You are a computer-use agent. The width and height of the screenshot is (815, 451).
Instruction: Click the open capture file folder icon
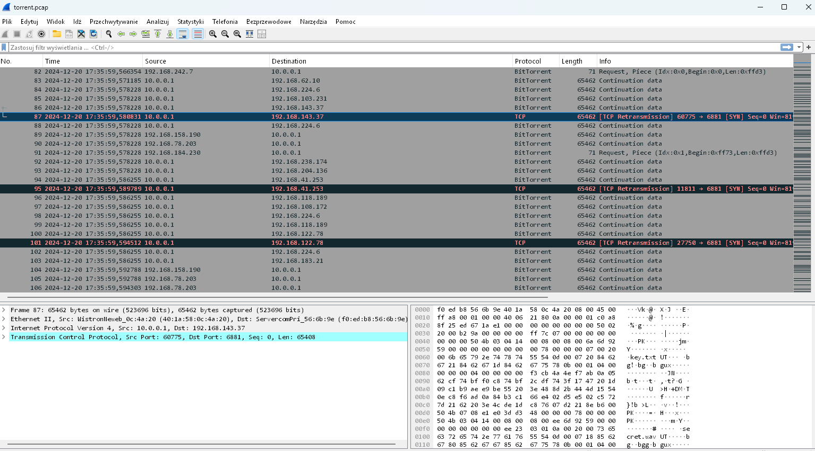point(56,34)
